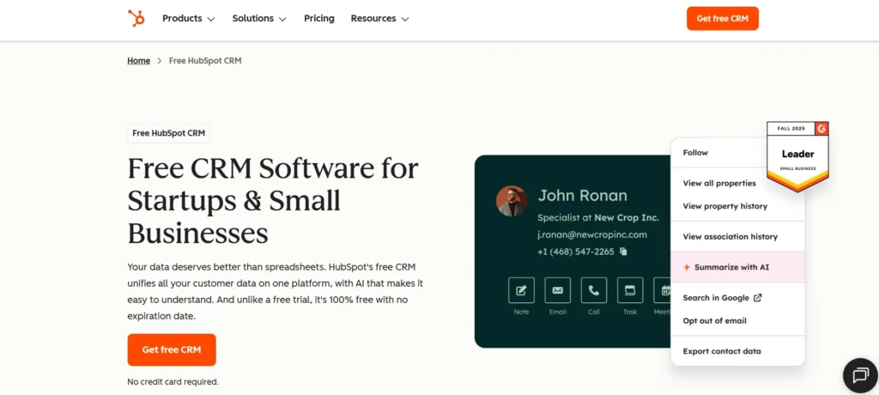Click Get free CRM button in header
Screen dimensions: 879x395
[722, 18]
